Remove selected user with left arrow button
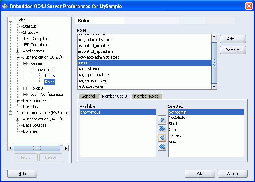Image resolution: width=255 pixels, height=182 pixels. point(162,138)
